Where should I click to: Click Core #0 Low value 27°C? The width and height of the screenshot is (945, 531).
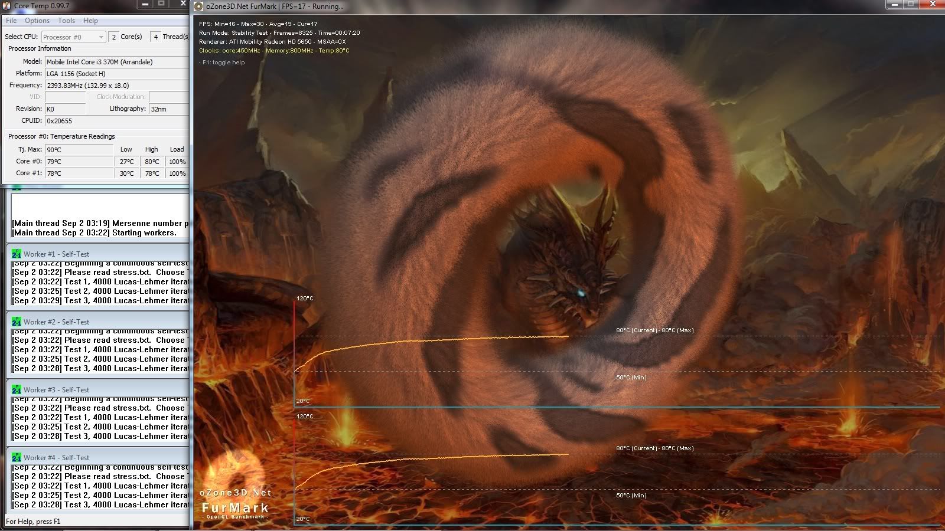(127, 162)
